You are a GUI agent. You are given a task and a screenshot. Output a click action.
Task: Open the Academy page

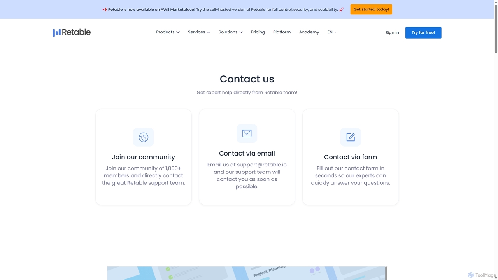(309, 32)
